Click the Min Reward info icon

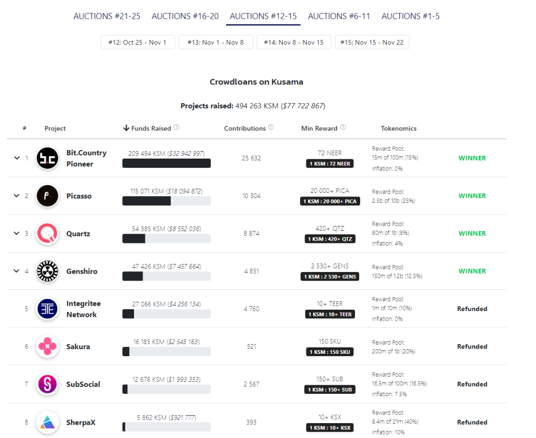click(343, 128)
